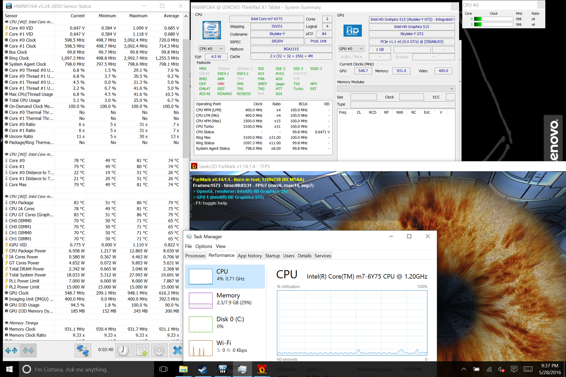566x377 pixels.
Task: Click the Cortana circle icon
Action: tap(27, 369)
